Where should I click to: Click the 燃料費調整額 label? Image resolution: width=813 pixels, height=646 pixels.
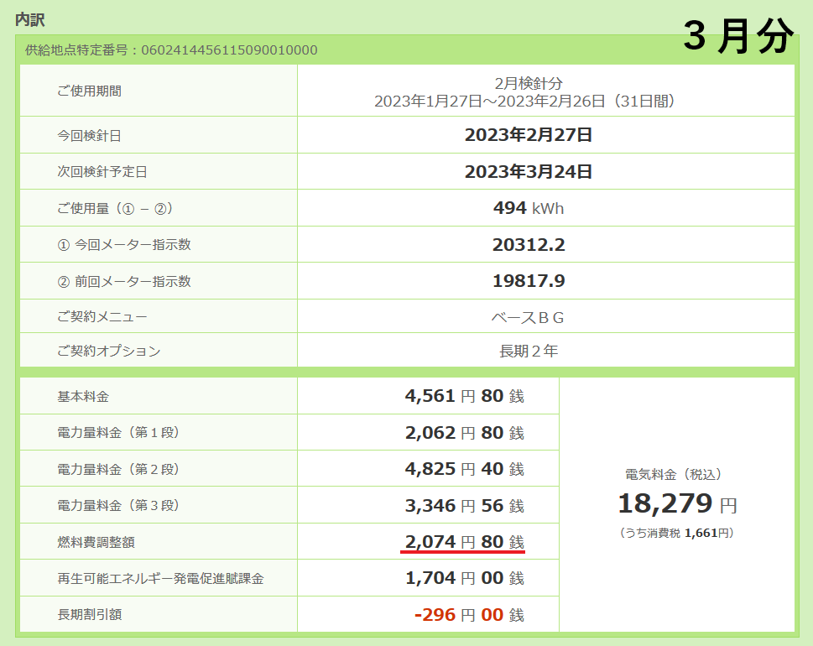[x=96, y=542]
